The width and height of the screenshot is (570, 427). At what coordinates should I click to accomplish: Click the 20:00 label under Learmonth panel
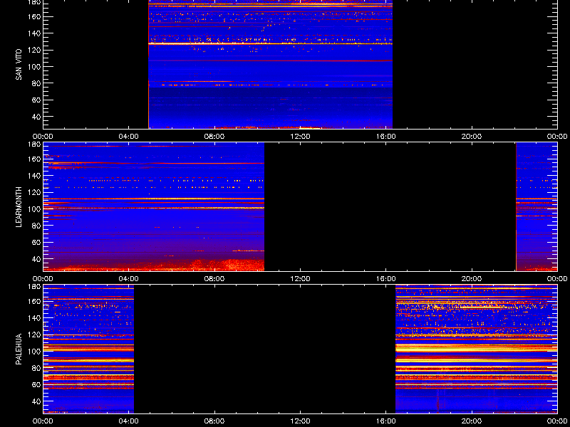(472, 279)
